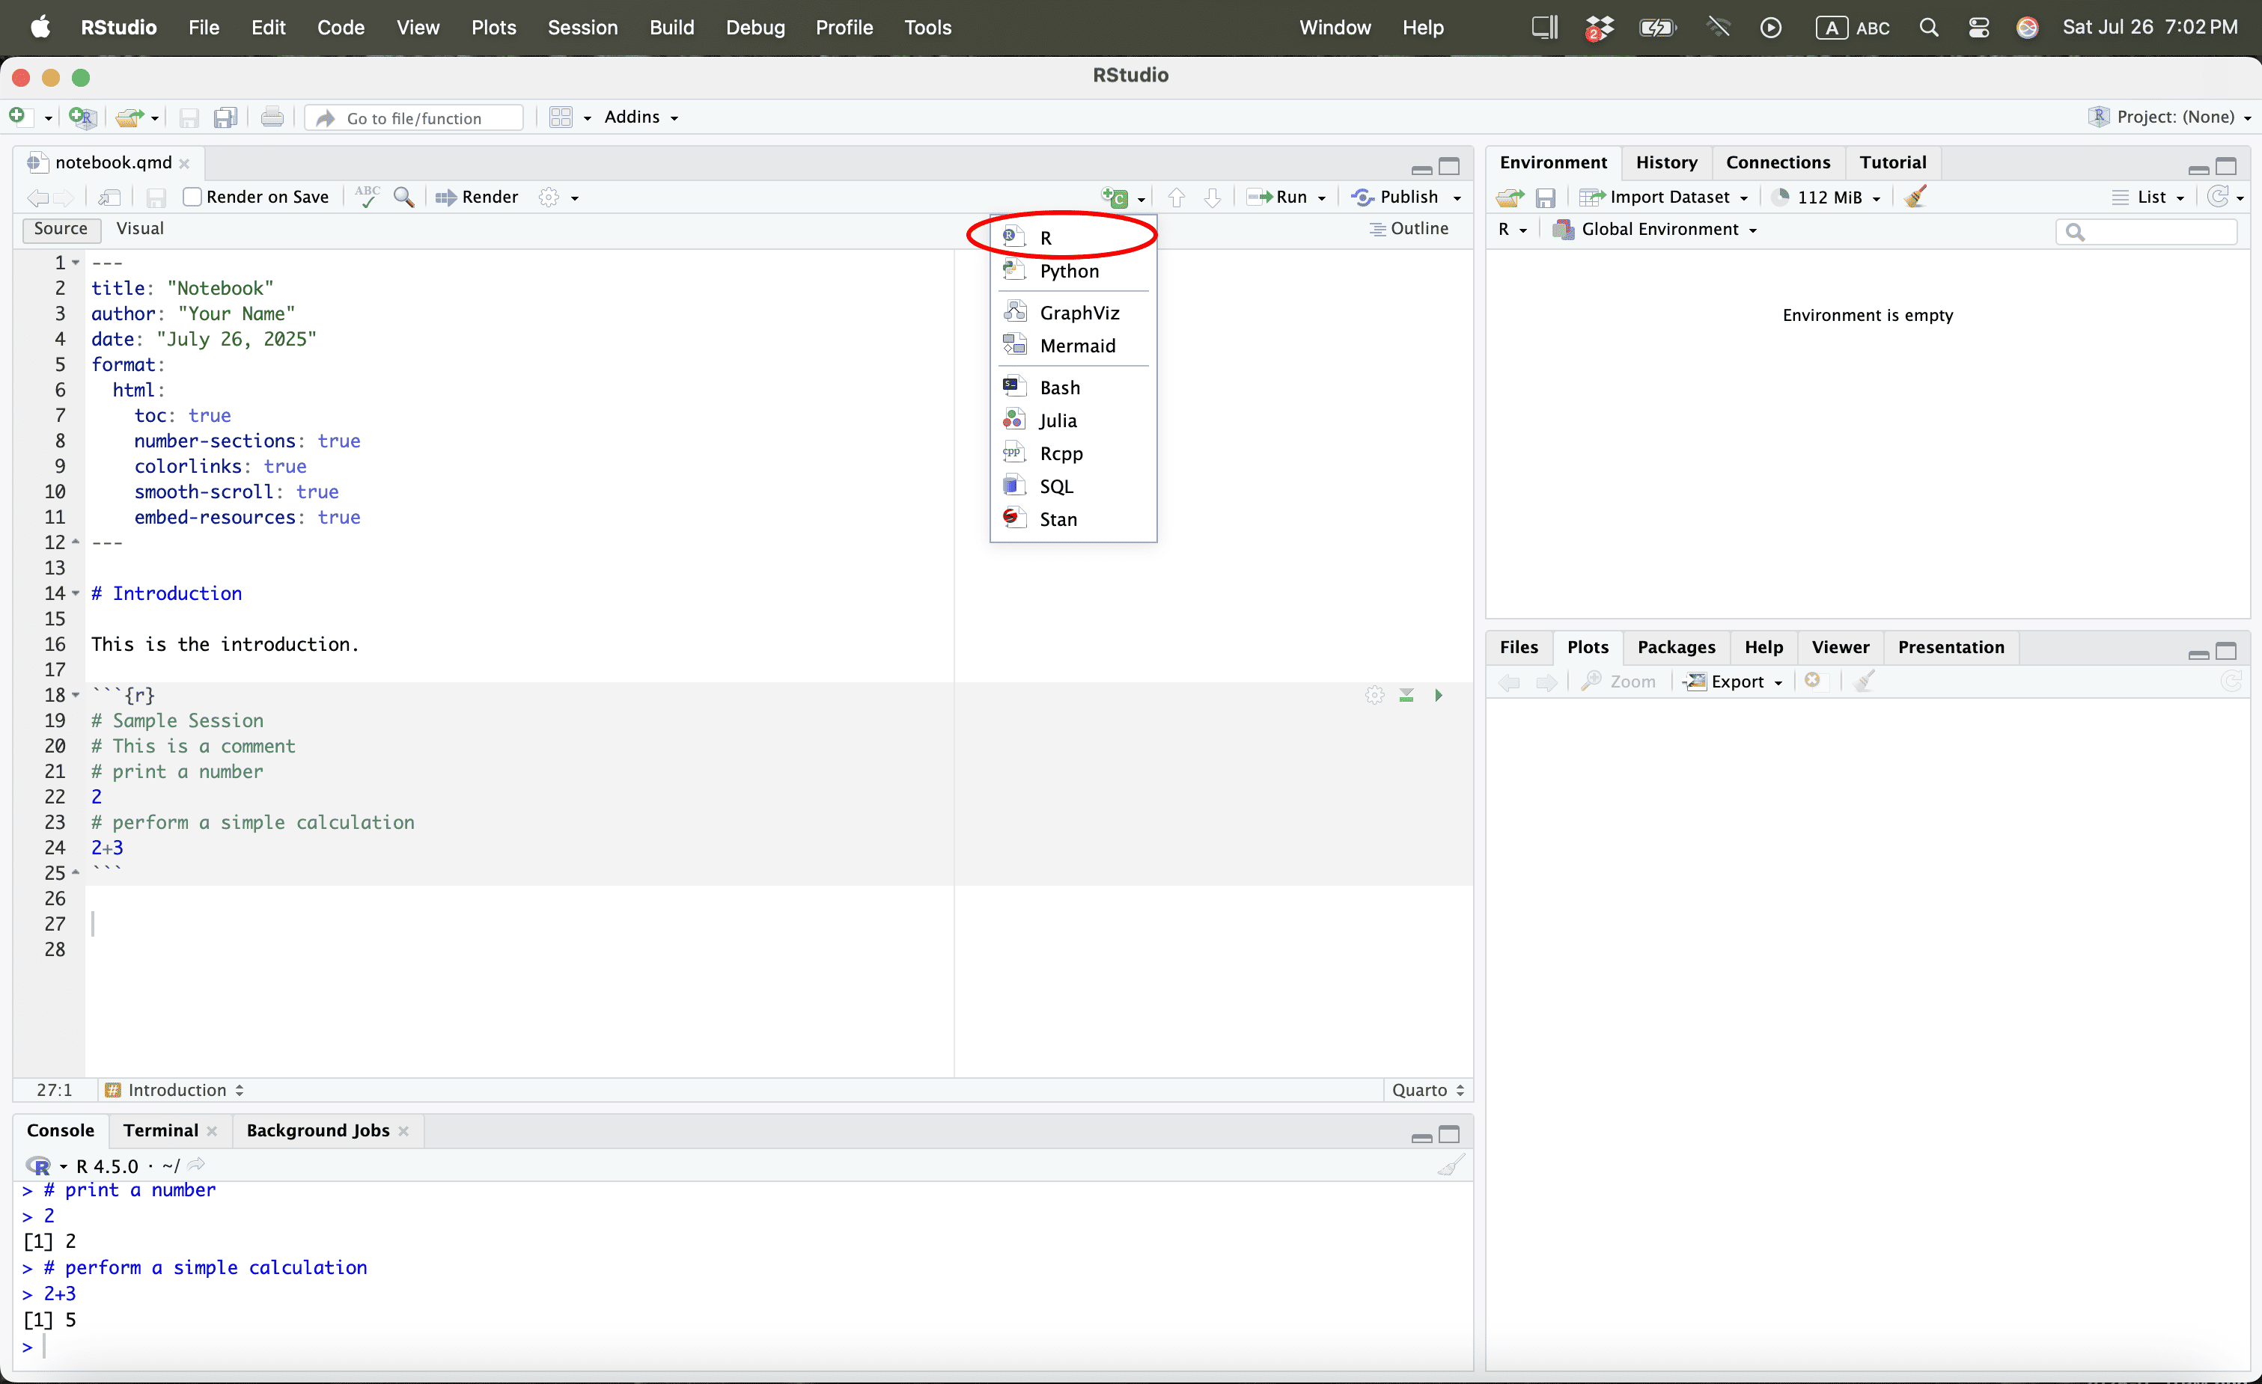The height and width of the screenshot is (1384, 2262).
Task: Click the chunk options gear icon
Action: pyautogui.click(x=1374, y=696)
